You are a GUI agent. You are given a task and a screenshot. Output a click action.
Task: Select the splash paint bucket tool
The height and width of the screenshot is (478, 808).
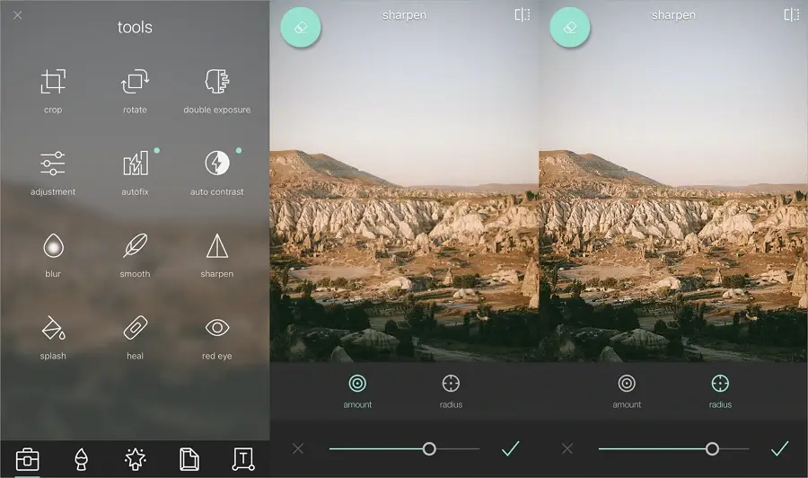pos(53,337)
